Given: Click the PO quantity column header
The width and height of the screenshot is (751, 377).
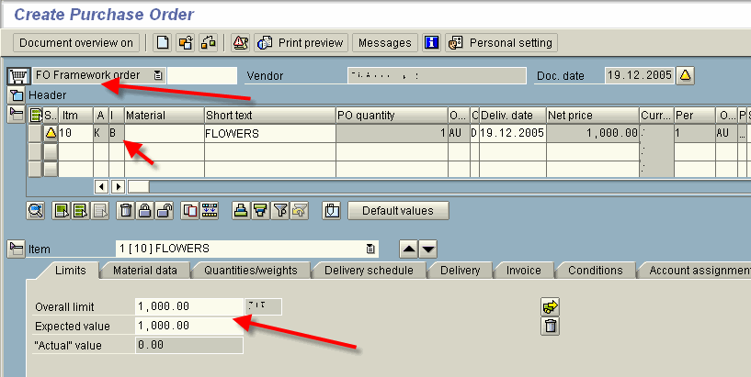Looking at the screenshot, I should [392, 116].
